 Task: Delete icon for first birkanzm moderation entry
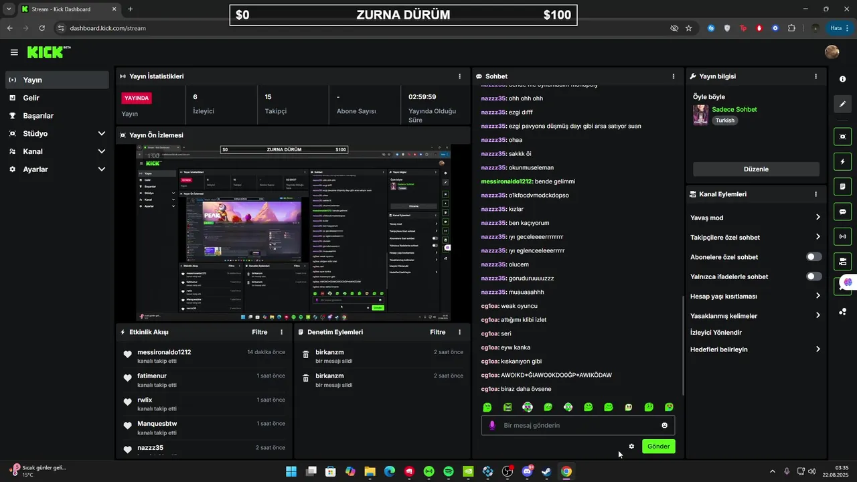305,355
